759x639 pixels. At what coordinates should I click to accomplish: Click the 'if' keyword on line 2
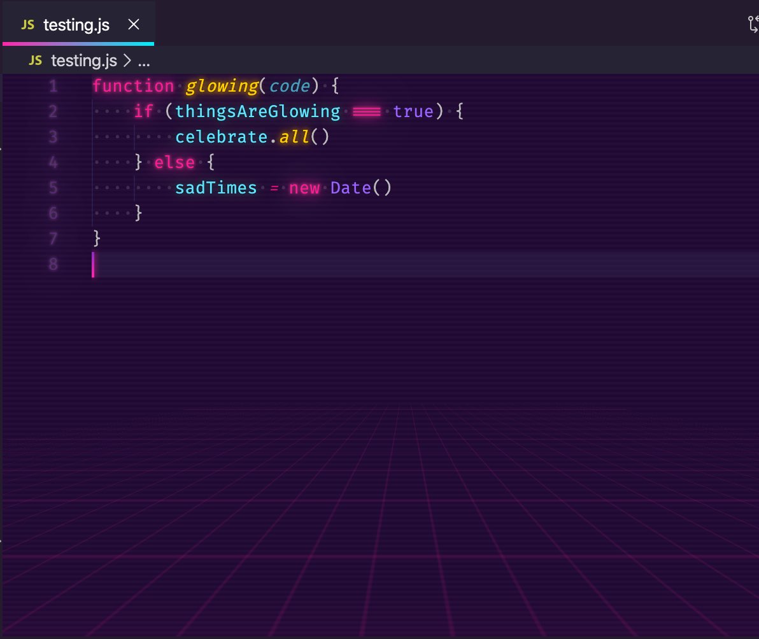(x=144, y=111)
